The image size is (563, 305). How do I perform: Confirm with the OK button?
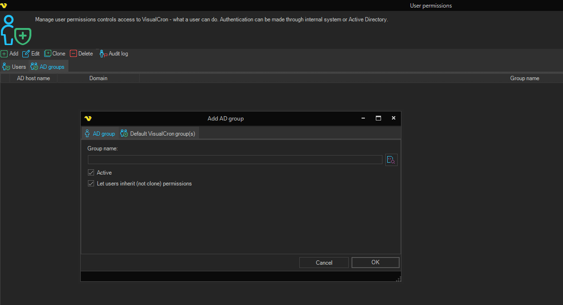375,262
